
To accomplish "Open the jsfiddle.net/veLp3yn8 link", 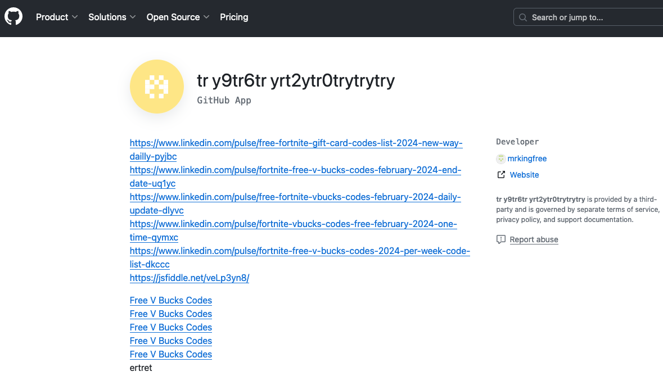I will 190,278.
